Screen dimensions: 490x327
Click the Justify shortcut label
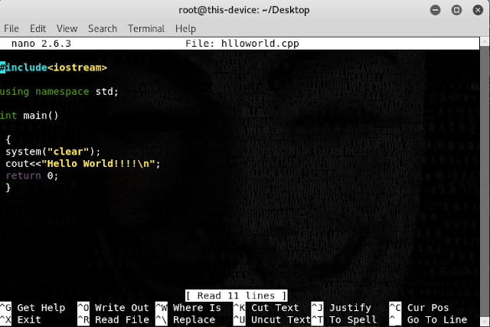click(x=351, y=308)
